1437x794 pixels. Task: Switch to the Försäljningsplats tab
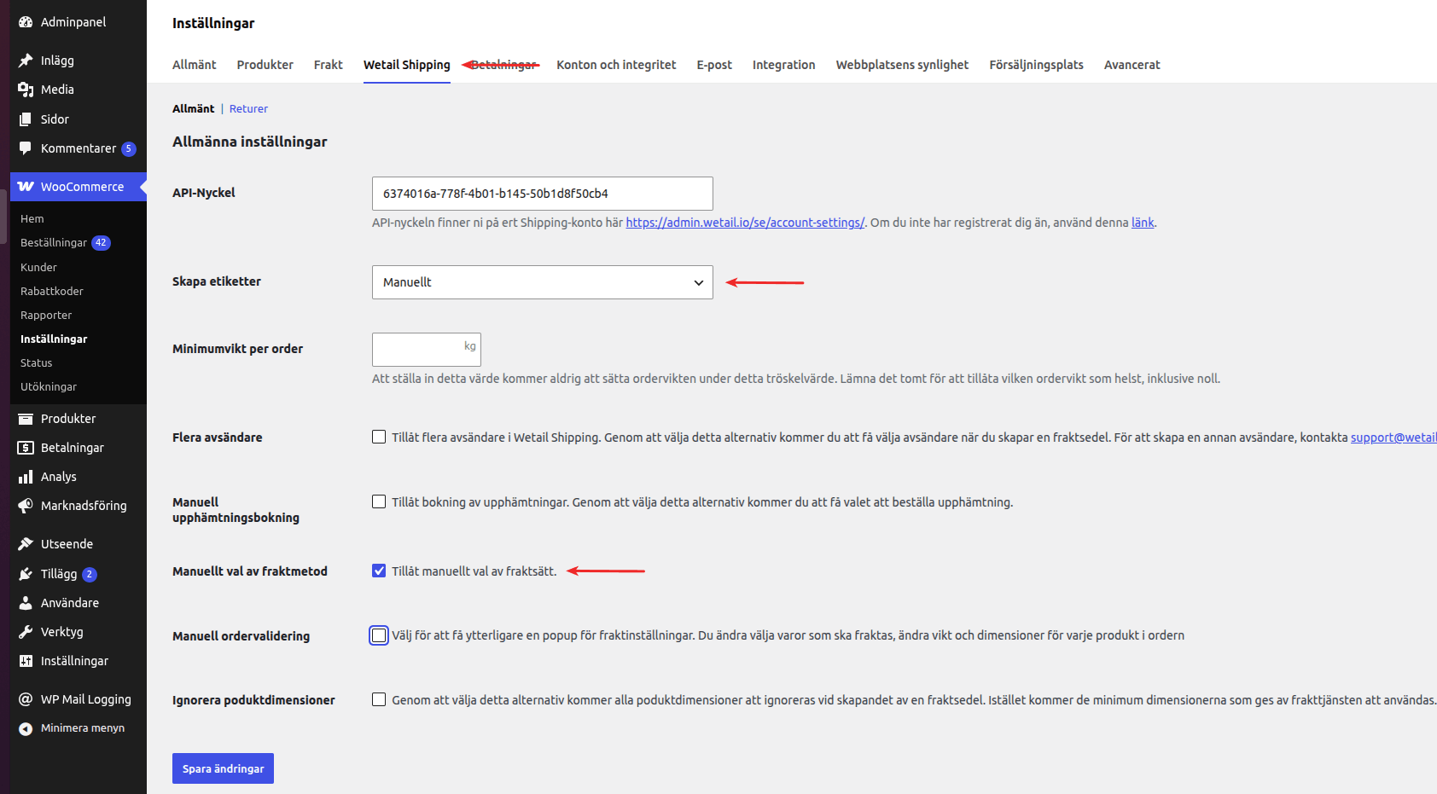click(x=1037, y=65)
